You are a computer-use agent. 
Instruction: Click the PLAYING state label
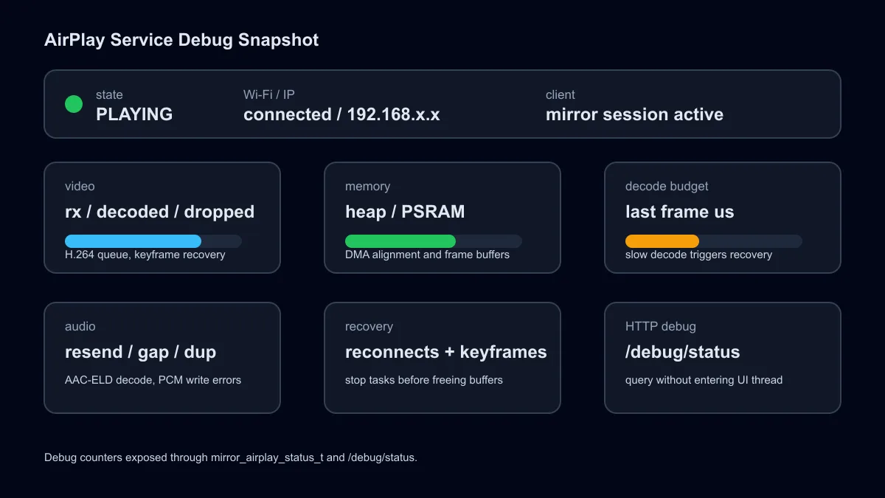click(x=134, y=114)
